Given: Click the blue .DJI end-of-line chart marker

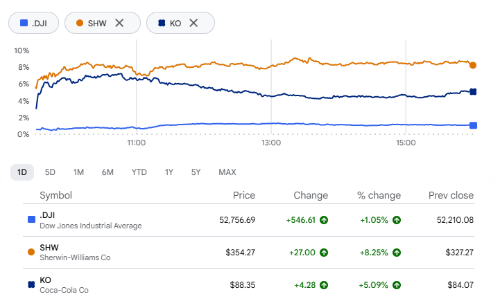Looking at the screenshot, I should coord(473,125).
